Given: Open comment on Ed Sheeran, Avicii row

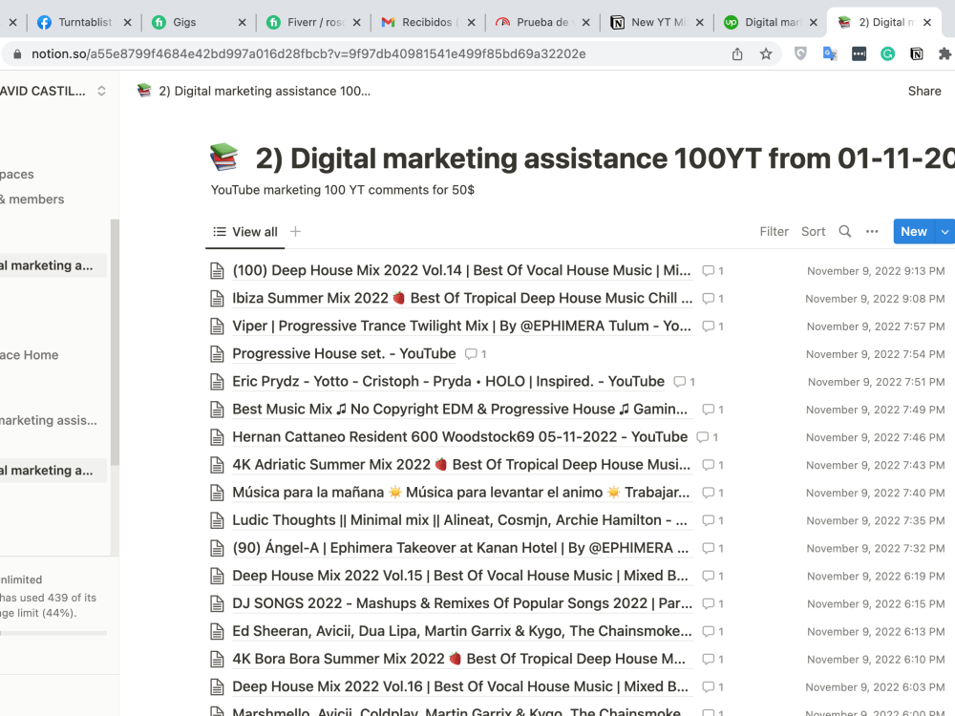Looking at the screenshot, I should 712,631.
